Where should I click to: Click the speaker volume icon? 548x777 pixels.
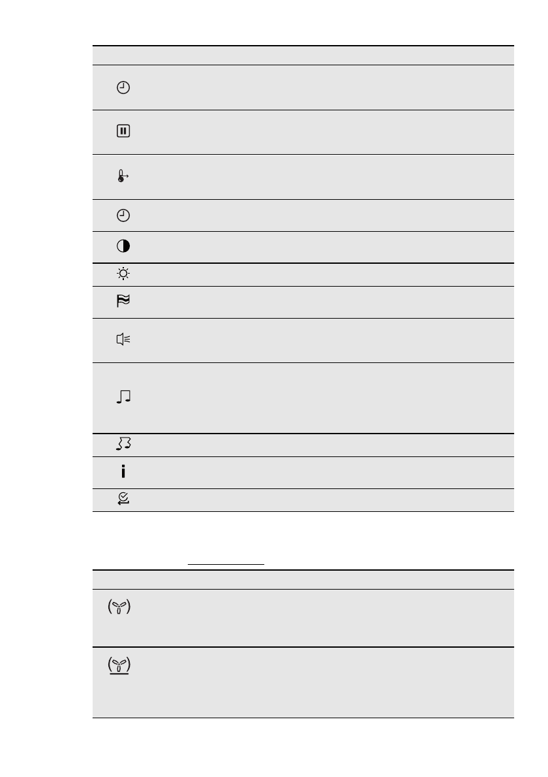(123, 340)
